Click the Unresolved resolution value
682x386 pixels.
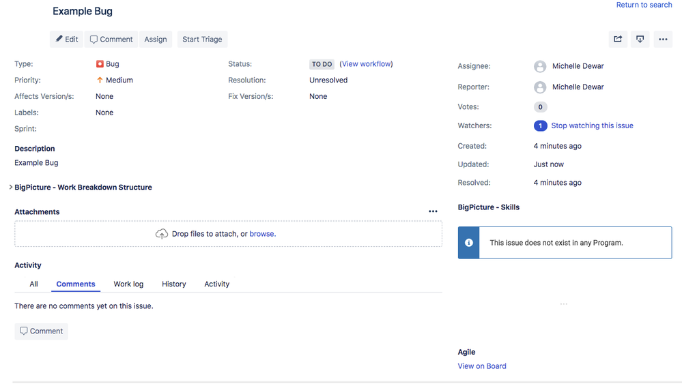click(328, 80)
